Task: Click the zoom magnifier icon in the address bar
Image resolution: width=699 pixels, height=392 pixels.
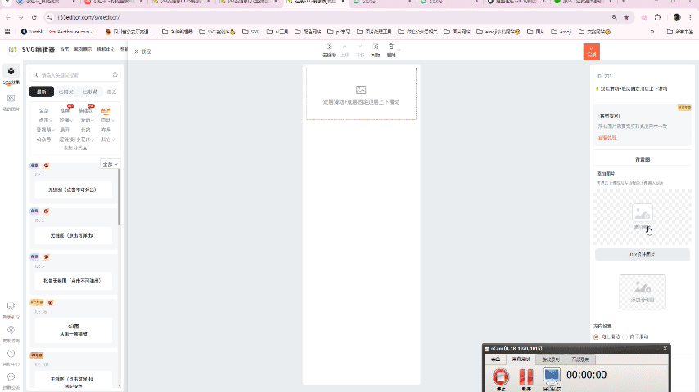Action: [x=615, y=17]
